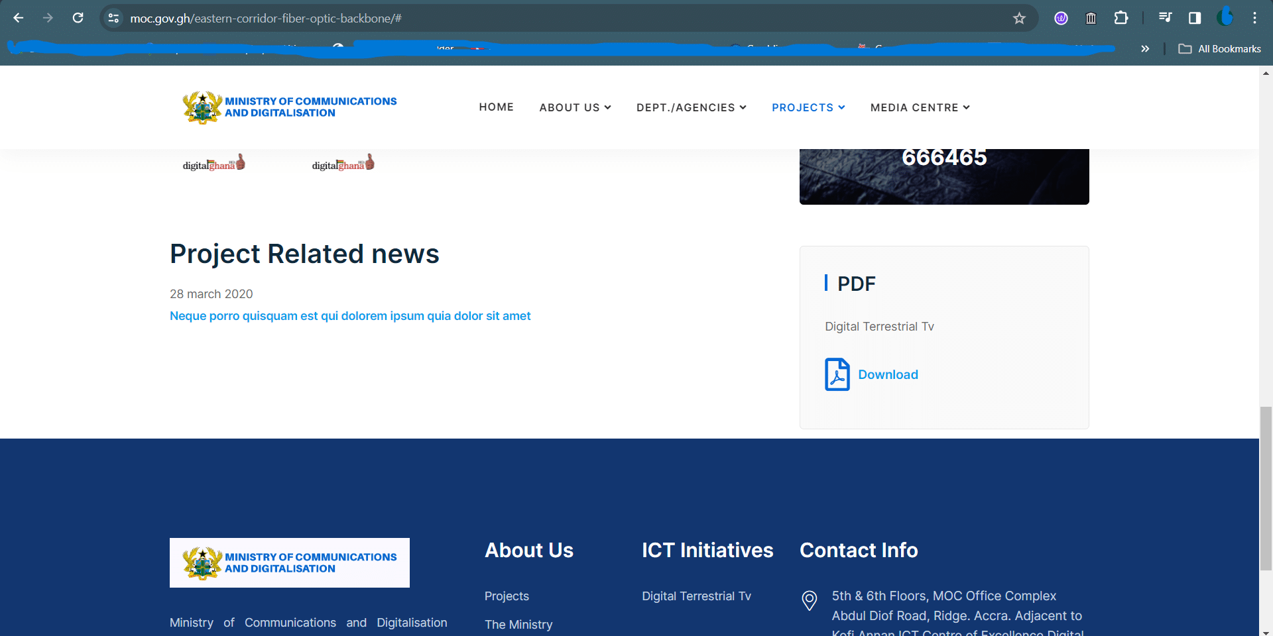Click the browser back arrow button
1273x636 pixels.
click(19, 18)
